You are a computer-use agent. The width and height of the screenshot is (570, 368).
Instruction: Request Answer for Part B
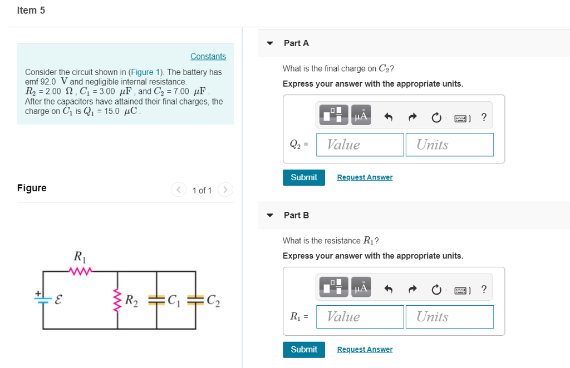click(x=365, y=349)
